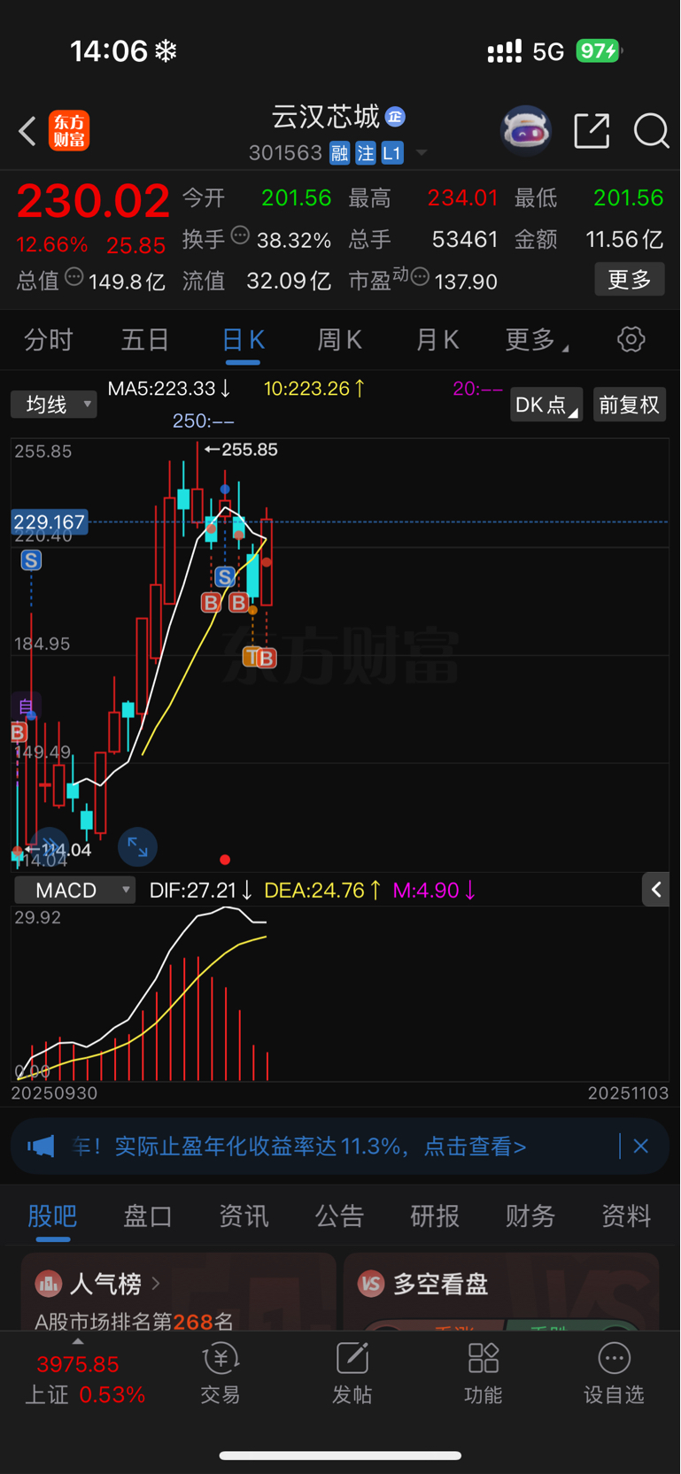
Task: Expand the 更多 chart period menu
Action: (x=537, y=339)
